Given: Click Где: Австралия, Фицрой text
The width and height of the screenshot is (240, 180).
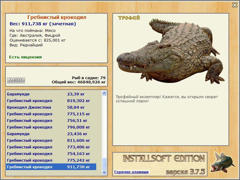Looking at the screenshot, I should coord(35,36).
